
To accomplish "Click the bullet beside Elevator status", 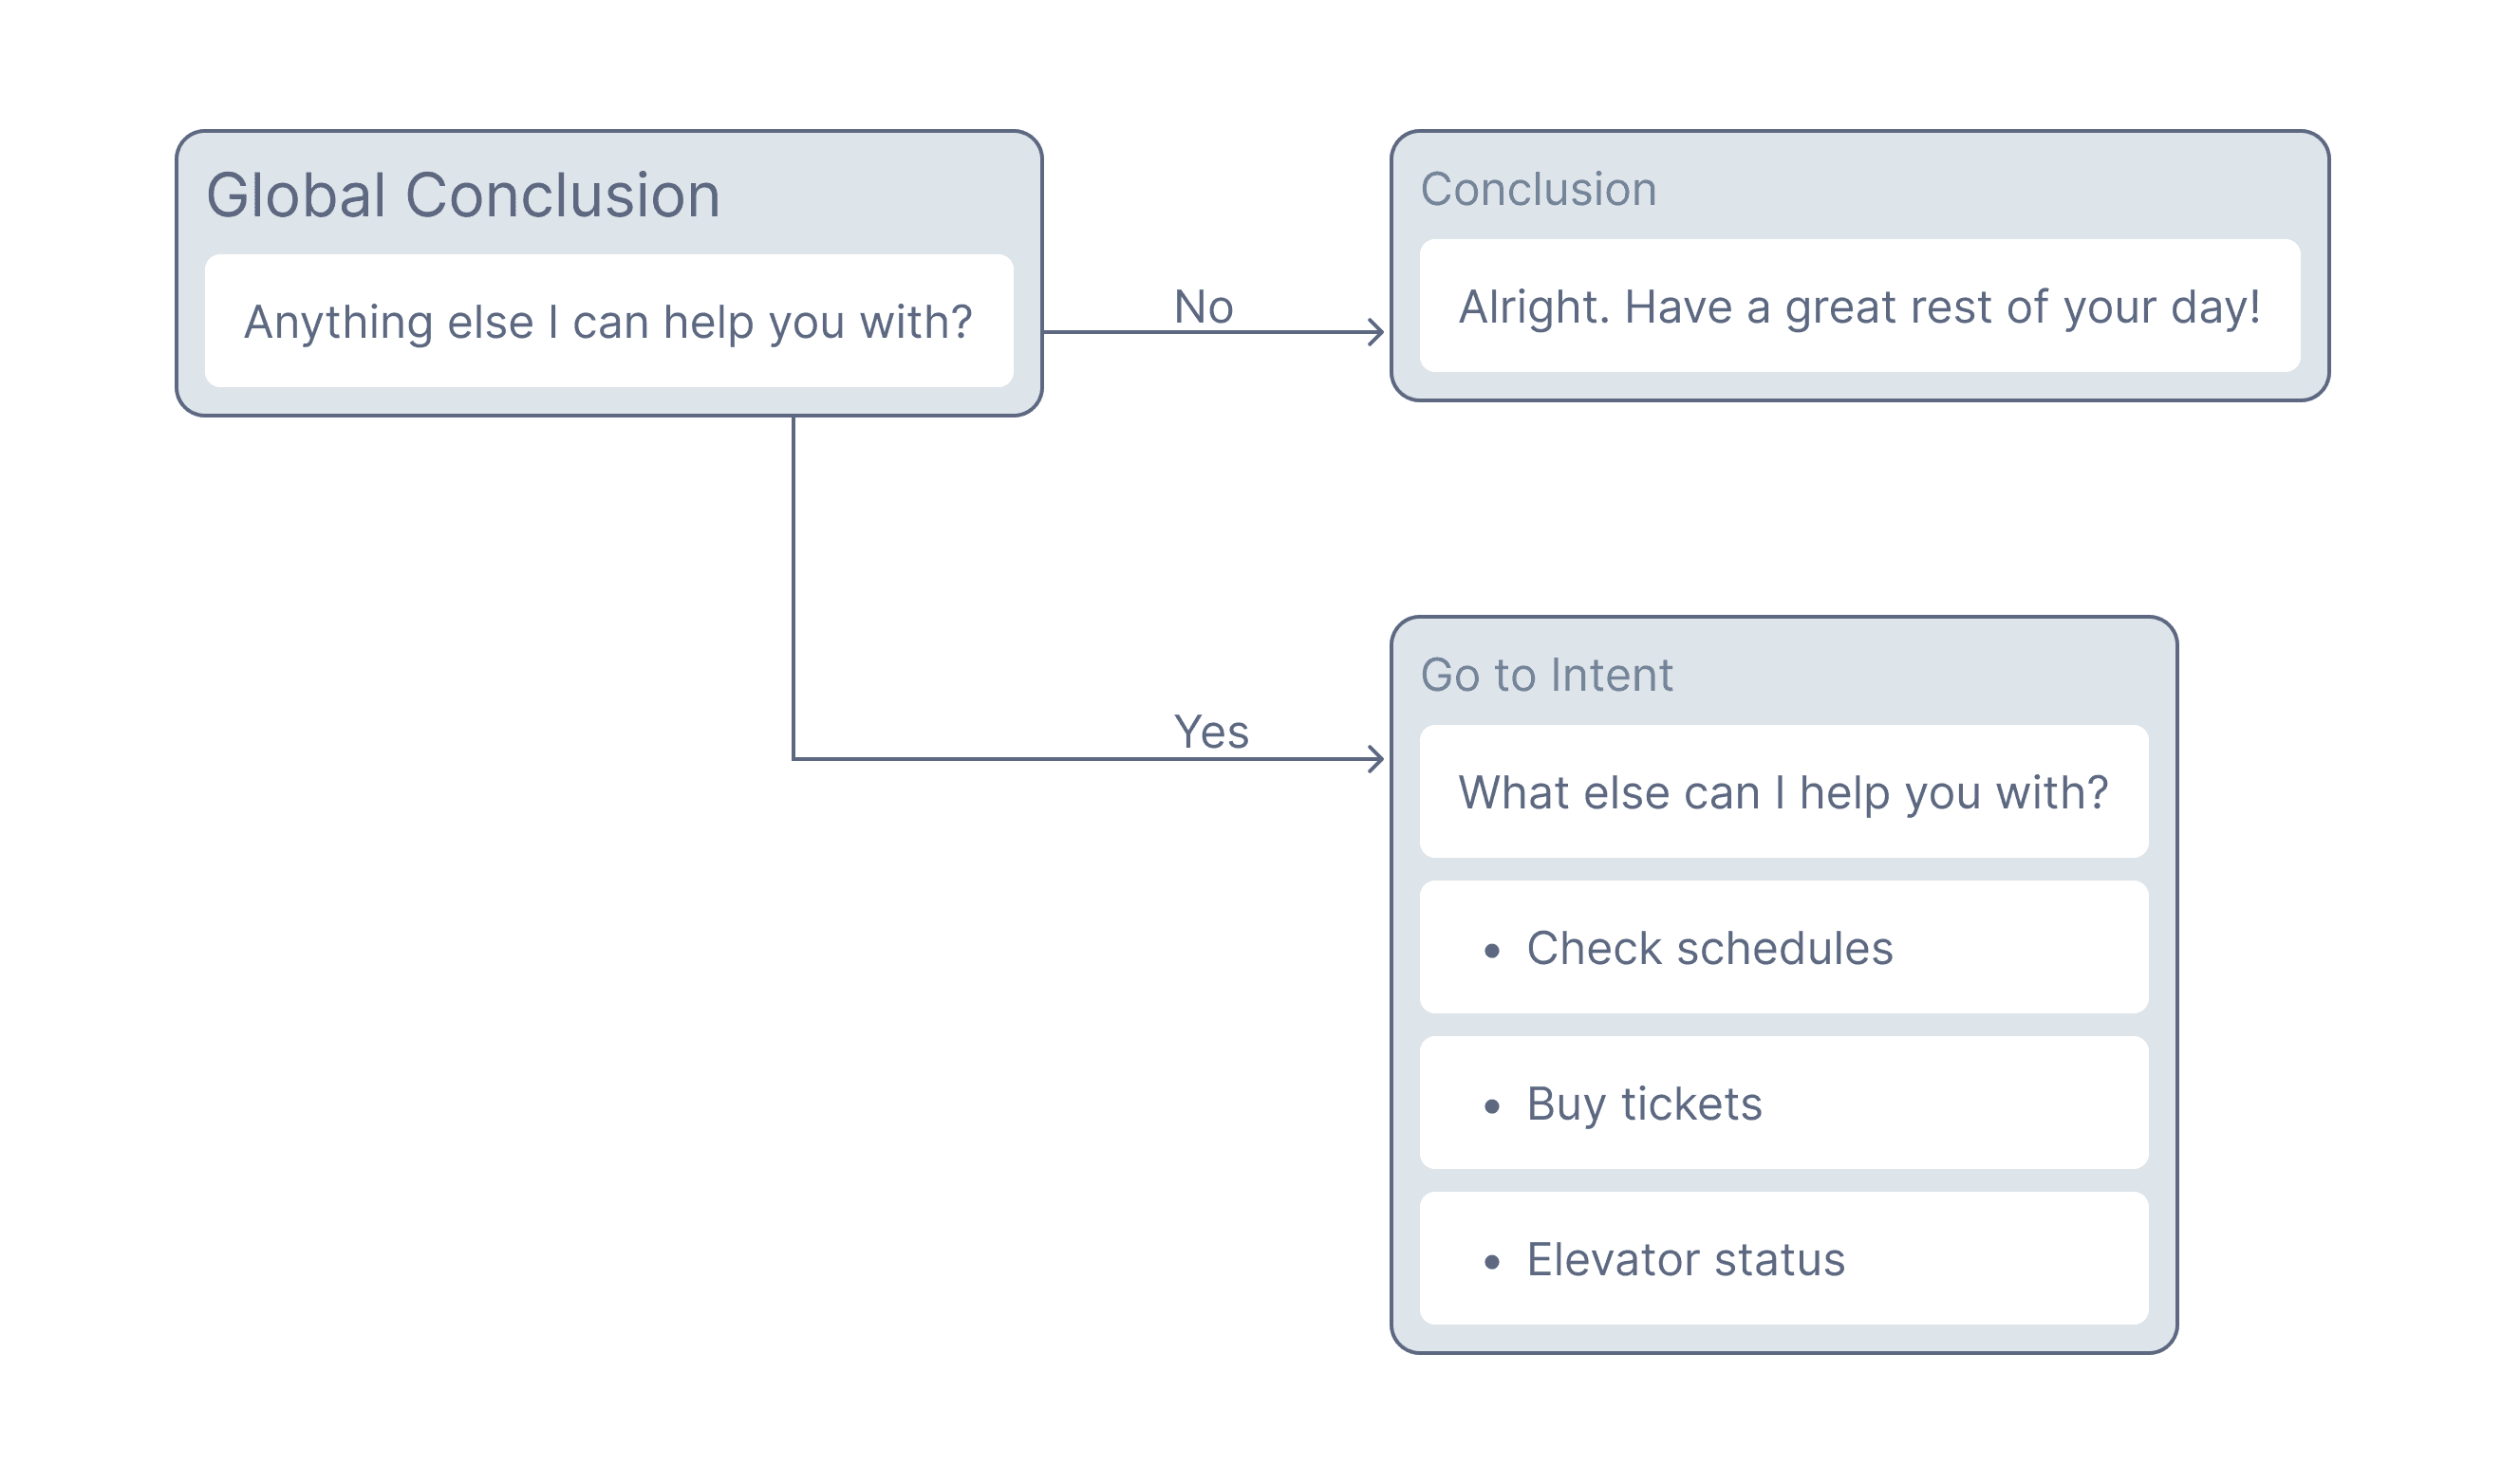I will click(x=1492, y=1262).
